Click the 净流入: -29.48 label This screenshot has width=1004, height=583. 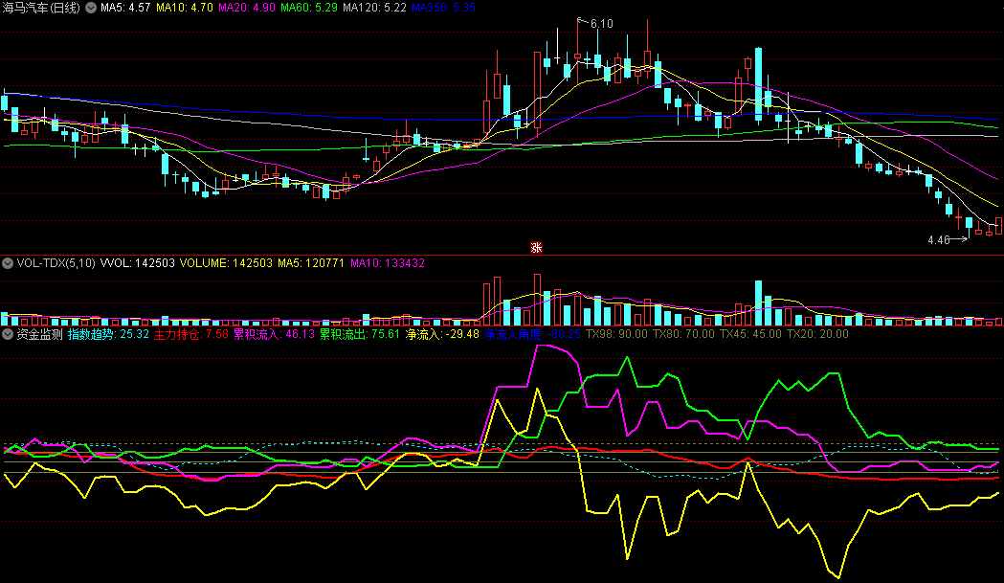(442, 334)
